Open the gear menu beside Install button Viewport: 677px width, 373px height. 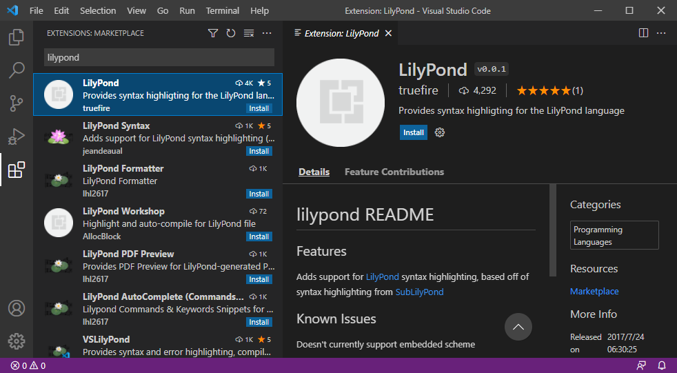[440, 132]
